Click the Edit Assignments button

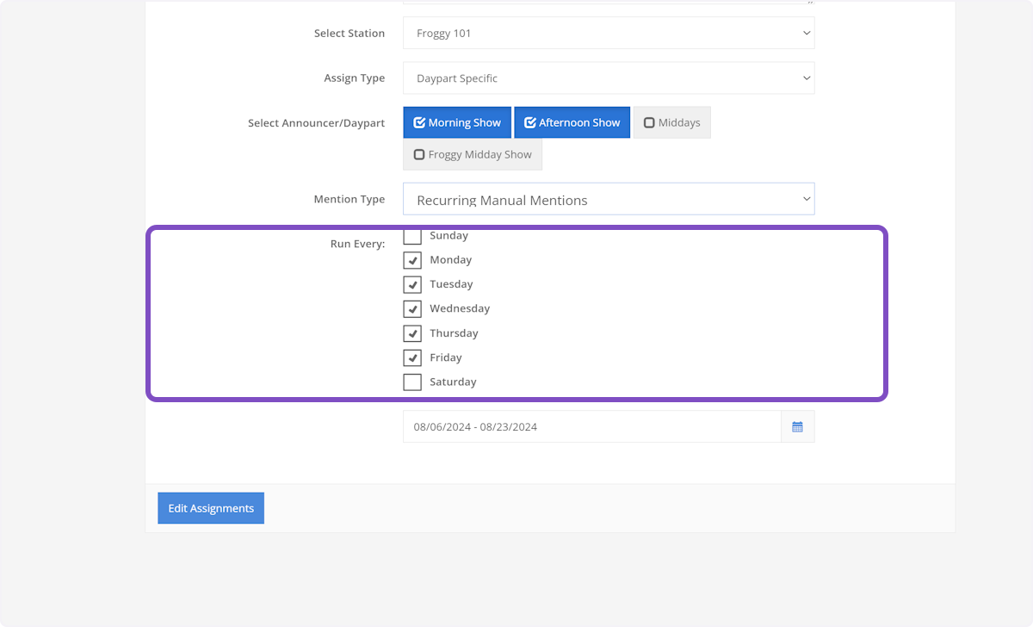(211, 508)
